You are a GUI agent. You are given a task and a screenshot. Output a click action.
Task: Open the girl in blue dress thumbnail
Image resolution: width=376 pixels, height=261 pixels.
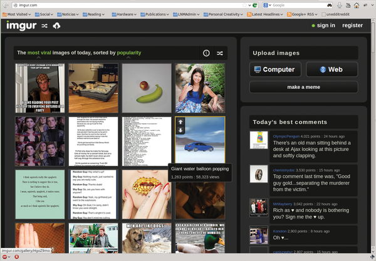click(x=200, y=88)
